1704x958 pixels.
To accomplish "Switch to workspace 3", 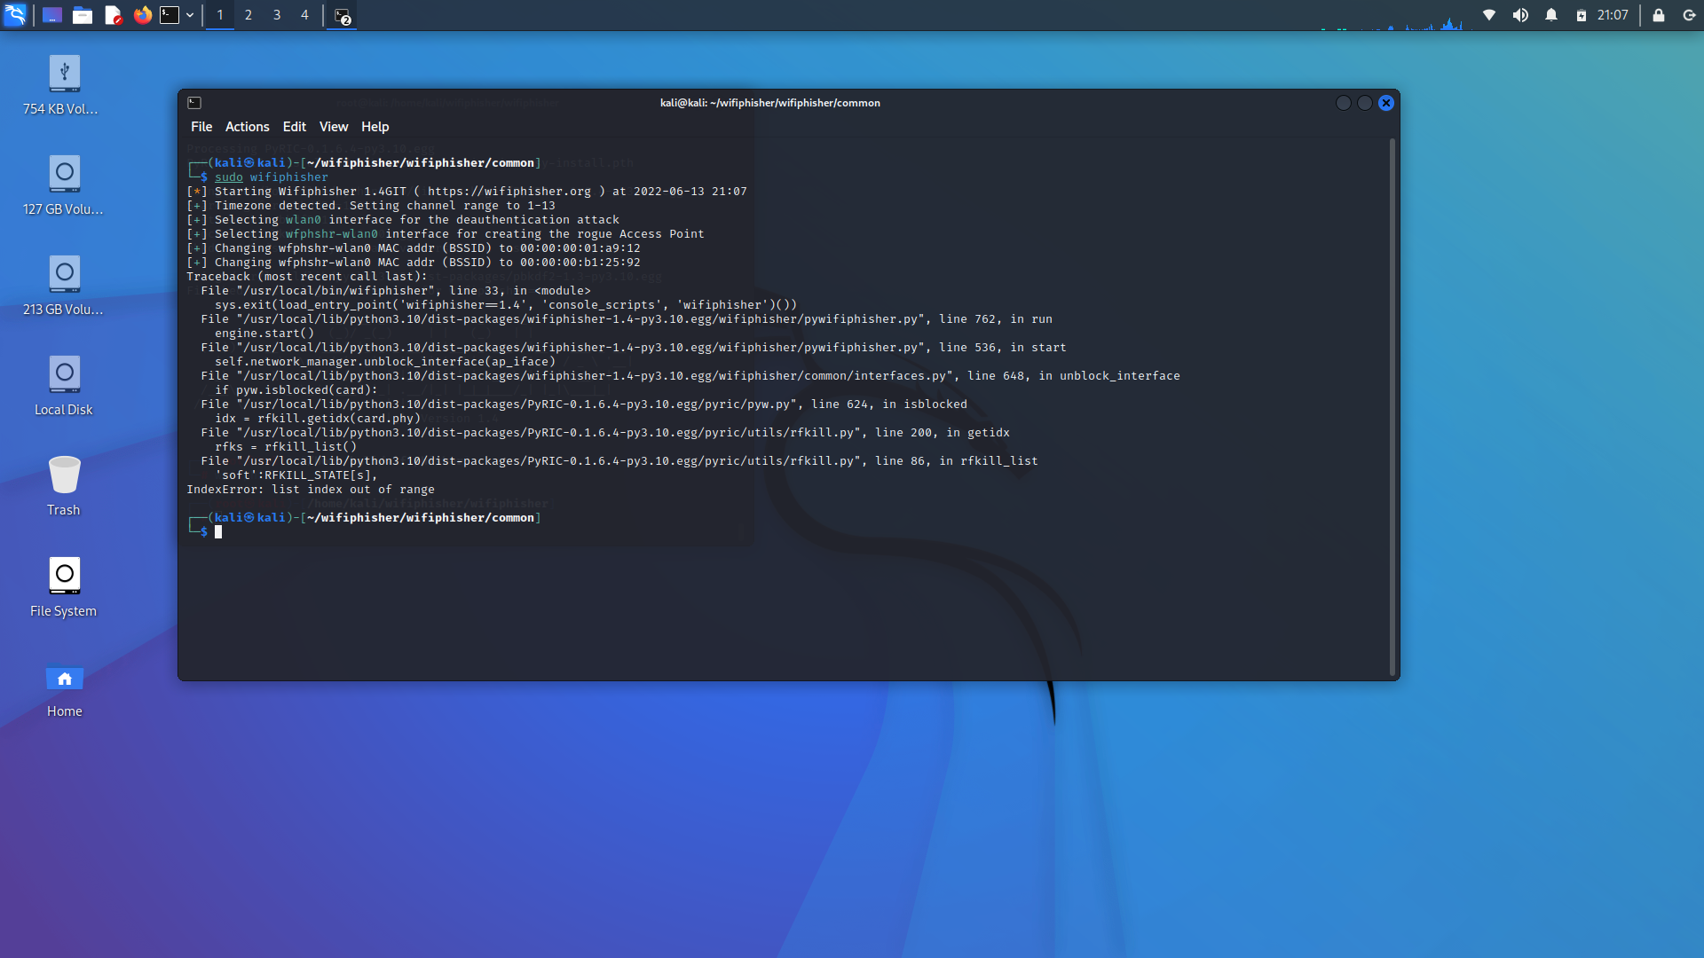I will (x=277, y=15).
